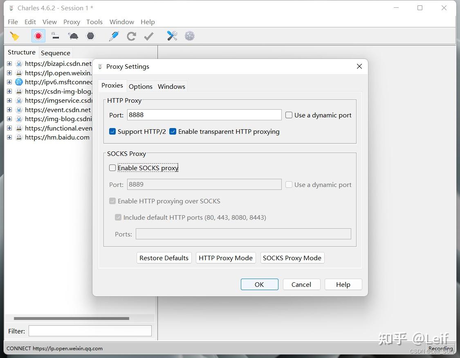Click the blue pen Compose icon
This screenshot has width=460, height=358.
114,36
